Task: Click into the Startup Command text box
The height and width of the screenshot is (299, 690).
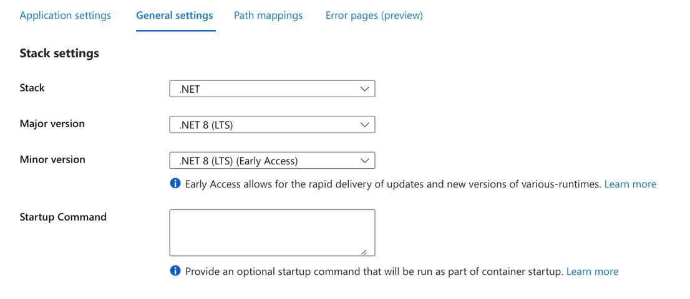Action: tap(272, 233)
